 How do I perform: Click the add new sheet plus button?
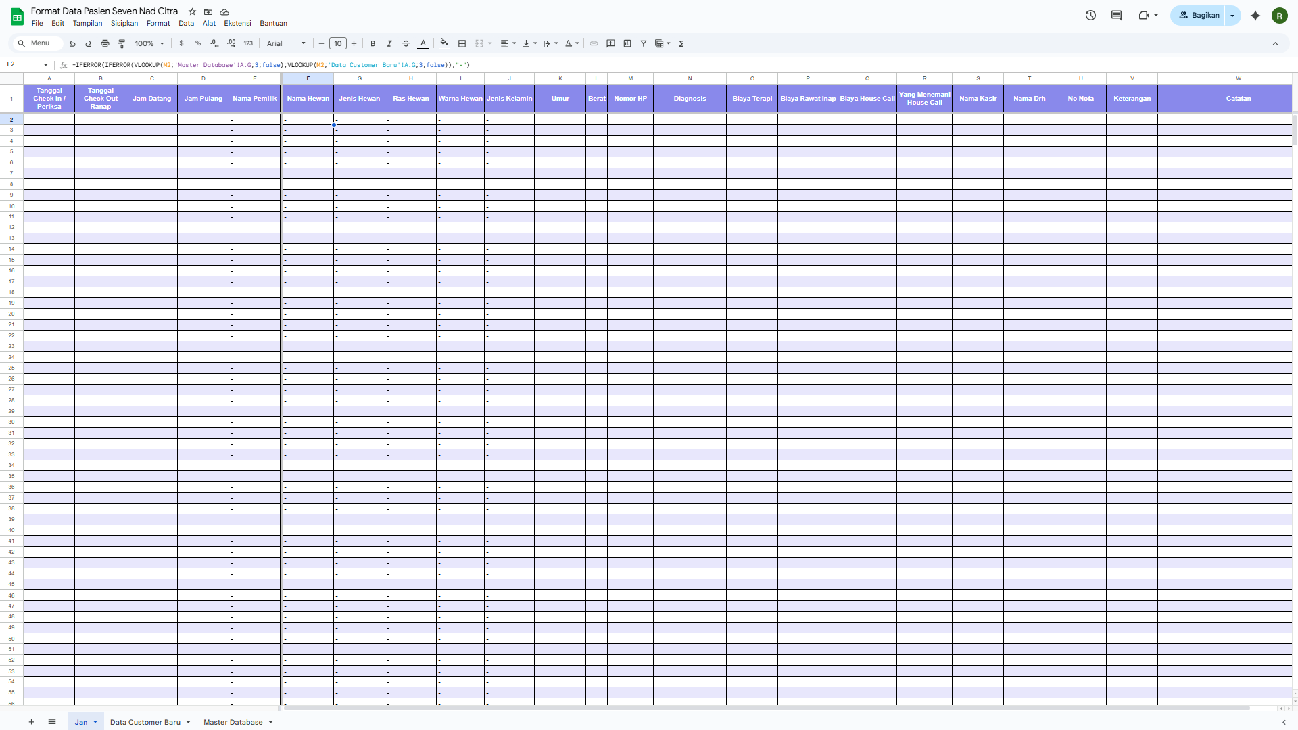[31, 722]
